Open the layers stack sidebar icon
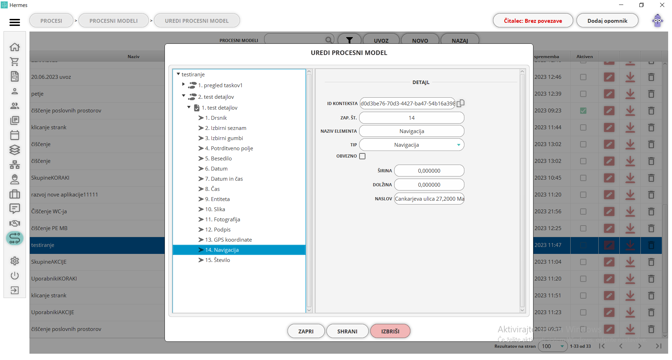Viewport: 672px width, 360px height. 15,150
